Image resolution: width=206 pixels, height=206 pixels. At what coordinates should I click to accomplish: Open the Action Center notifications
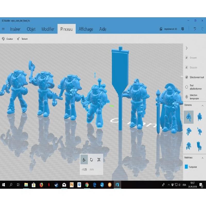[201, 185]
